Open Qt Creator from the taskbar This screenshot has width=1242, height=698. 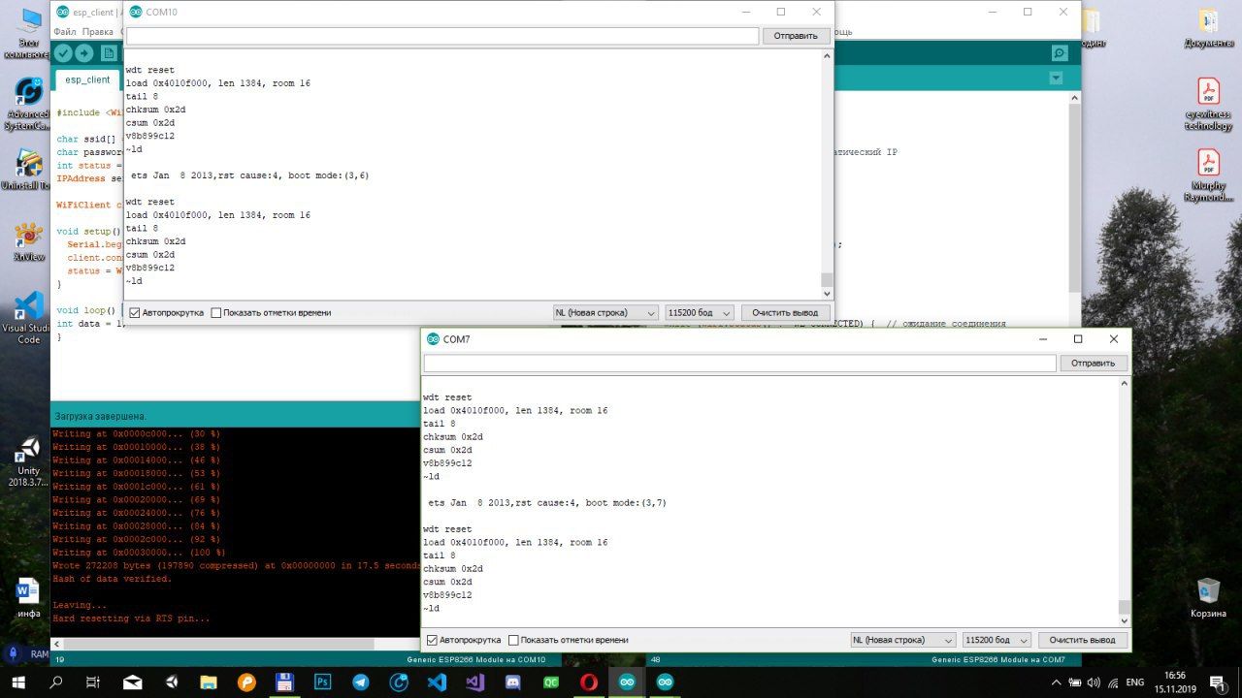tap(550, 682)
